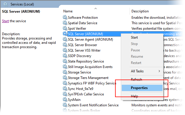This screenshot has height=115, width=185.
Task: Click the Services (Local) pane title
Action: pos(22,4)
